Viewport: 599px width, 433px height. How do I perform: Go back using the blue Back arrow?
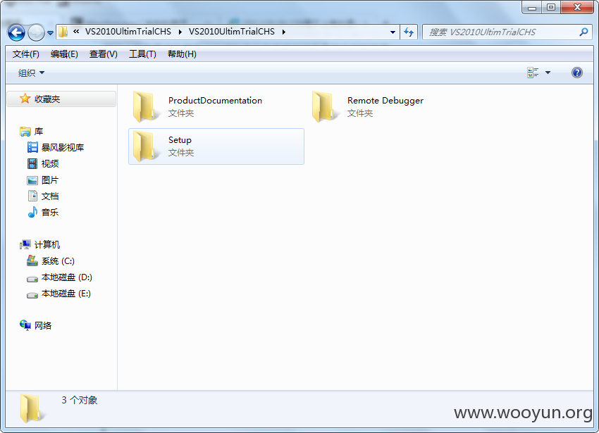tap(16, 33)
